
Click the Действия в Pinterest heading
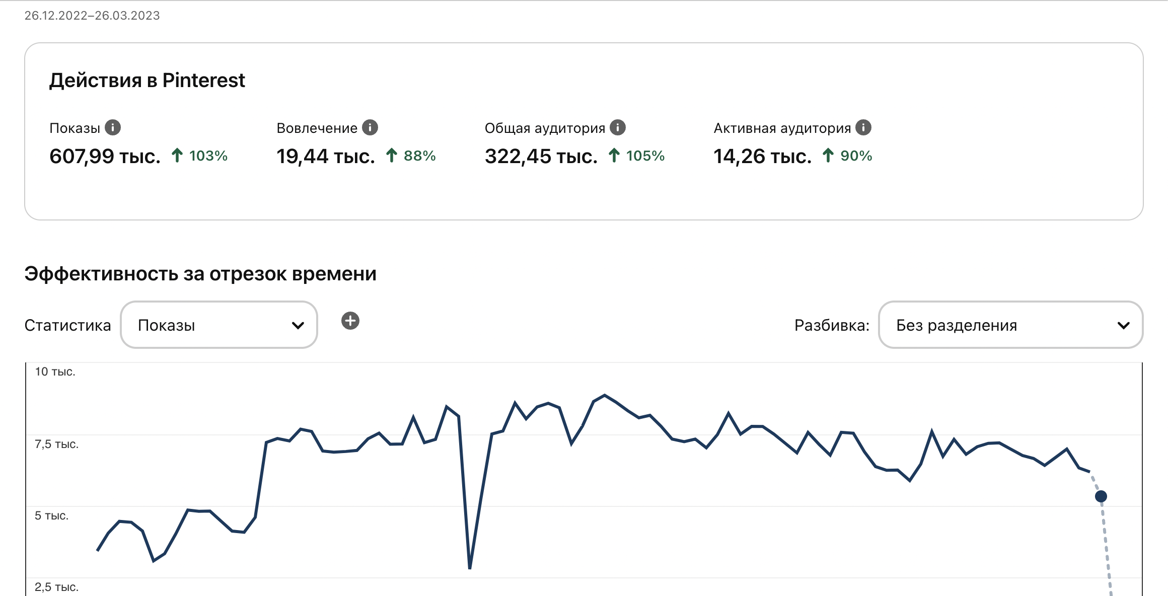pos(147,81)
